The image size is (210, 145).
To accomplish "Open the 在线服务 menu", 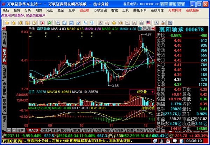I will [x=192, y=10].
